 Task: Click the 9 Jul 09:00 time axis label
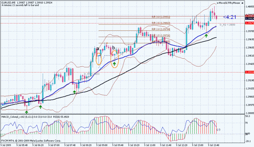pos(102,145)
